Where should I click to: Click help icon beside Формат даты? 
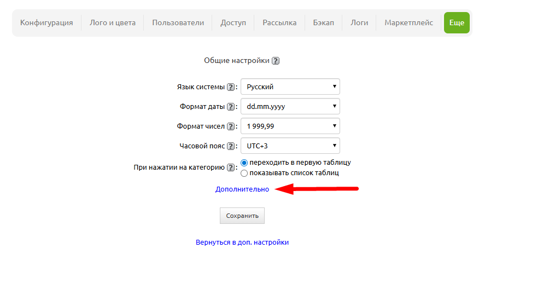(231, 107)
